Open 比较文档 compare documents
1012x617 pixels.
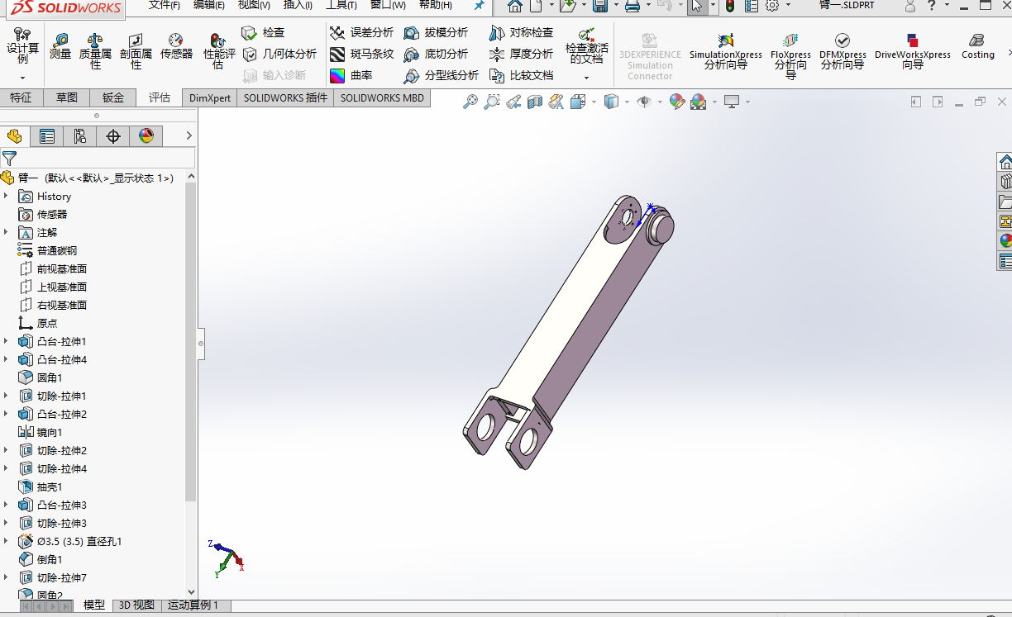pos(521,76)
